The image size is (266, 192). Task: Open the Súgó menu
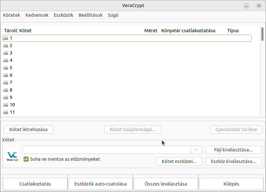[113, 15]
